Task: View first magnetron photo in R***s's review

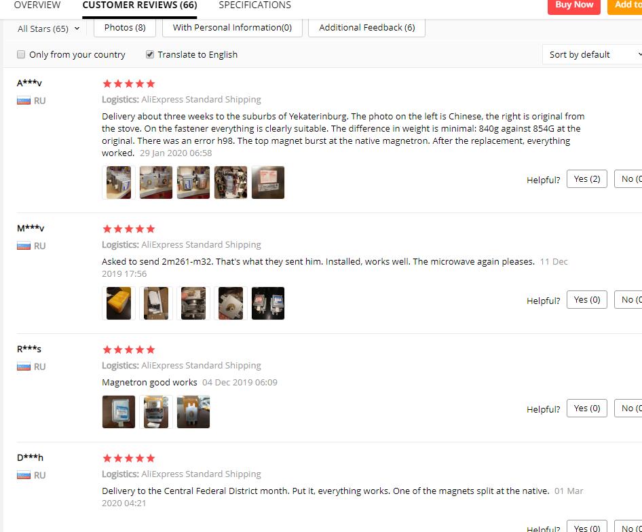Action: point(119,412)
